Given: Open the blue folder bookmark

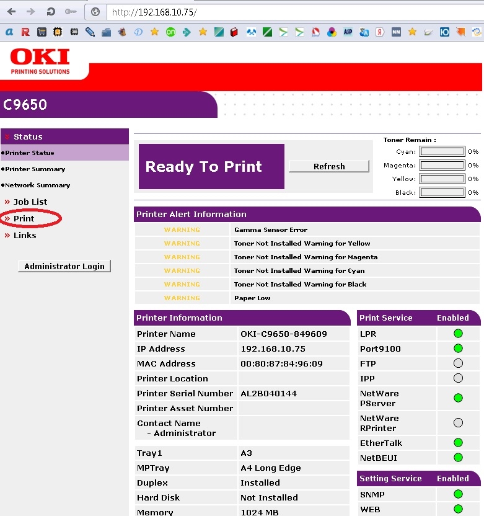Looking at the screenshot, I should tap(106, 32).
